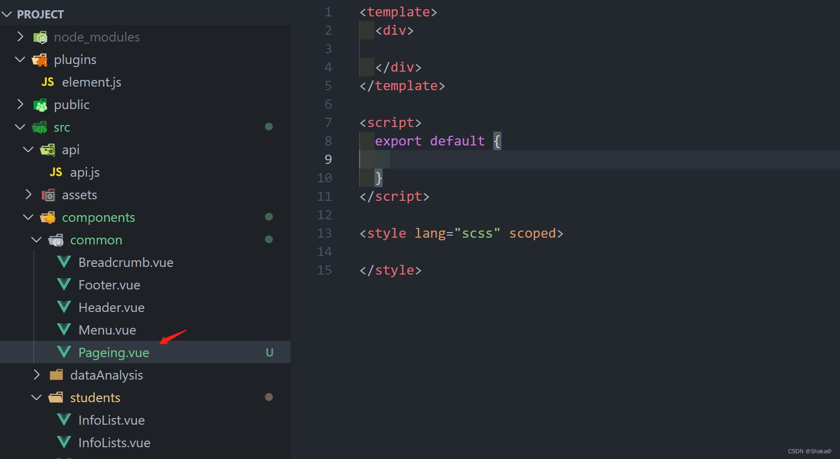Click the modified dot on common row
The width and height of the screenshot is (840, 459).
(269, 239)
